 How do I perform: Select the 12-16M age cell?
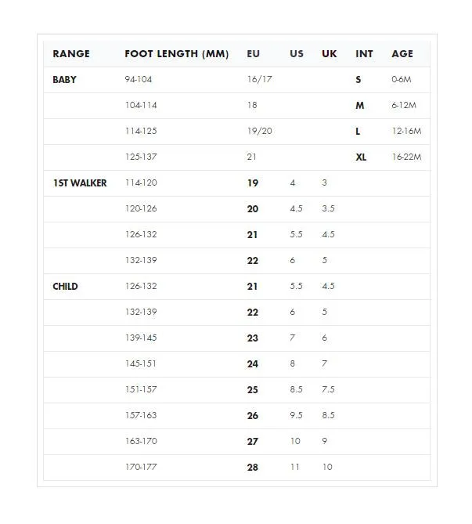coord(406,131)
